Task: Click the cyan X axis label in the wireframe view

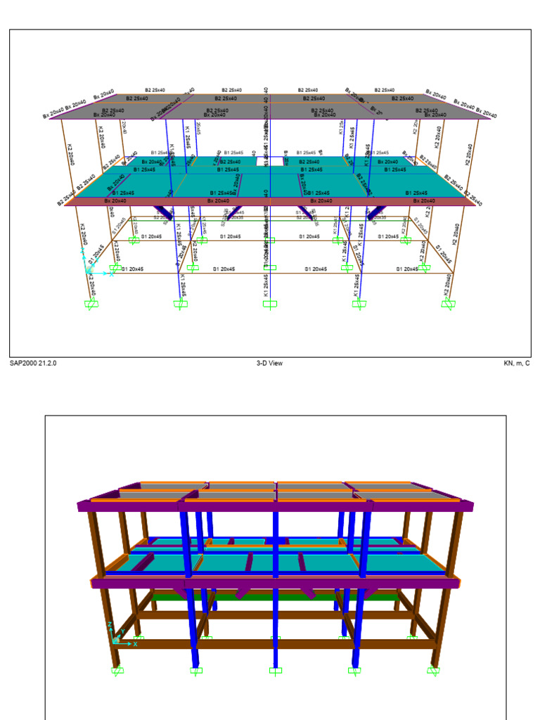Action: click(111, 274)
